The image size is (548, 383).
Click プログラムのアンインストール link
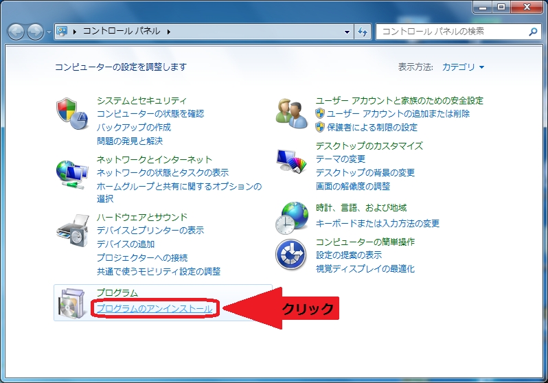155,309
